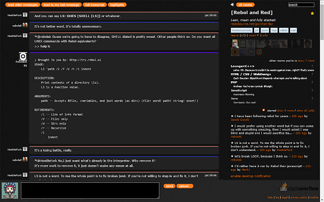The image size is (324, 202).
Task: Open your own avatar next to the message box
Action: [10, 190]
